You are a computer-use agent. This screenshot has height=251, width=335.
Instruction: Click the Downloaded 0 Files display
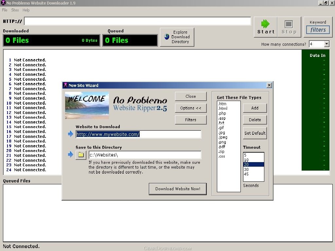coord(51,40)
